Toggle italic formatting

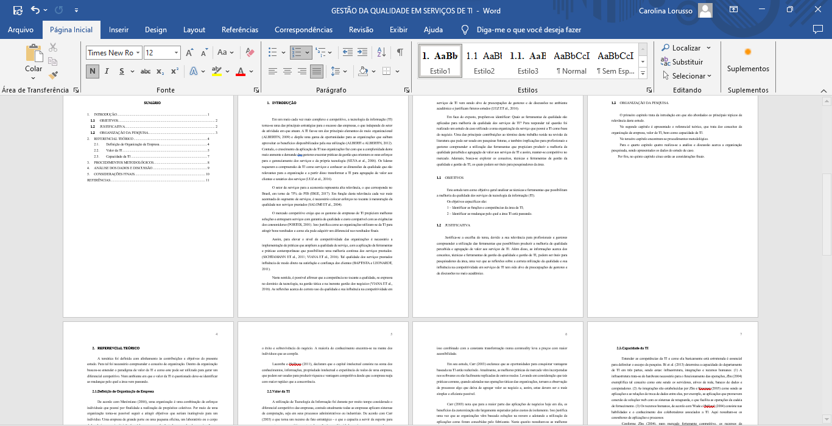coord(108,71)
